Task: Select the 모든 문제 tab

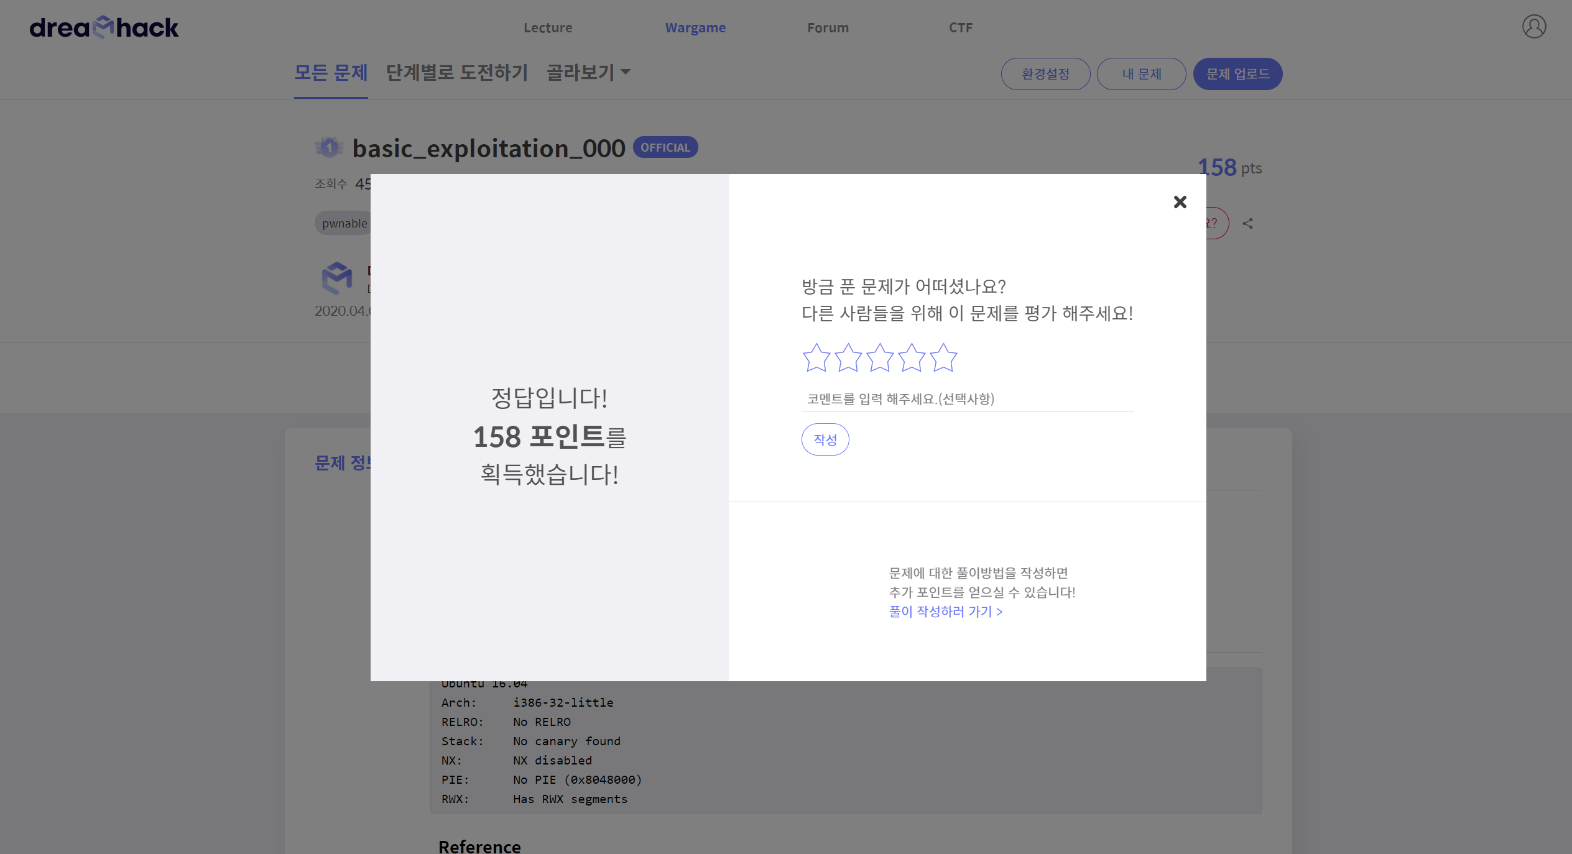Action: (331, 73)
